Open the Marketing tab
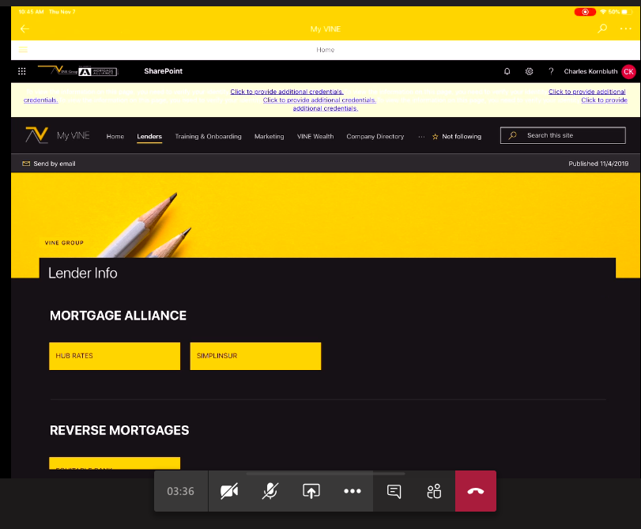 tap(269, 136)
